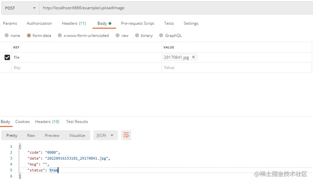Open the Pre-request Script tab
313x183 pixels.
click(138, 23)
